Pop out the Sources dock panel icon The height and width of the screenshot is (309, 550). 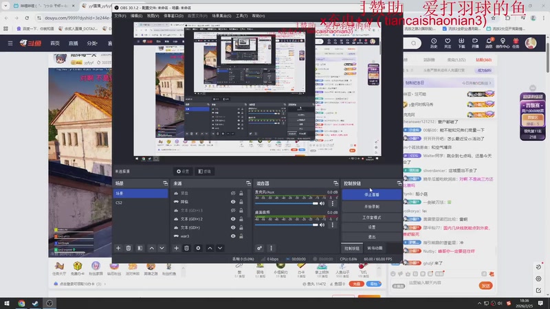pyautogui.click(x=248, y=183)
